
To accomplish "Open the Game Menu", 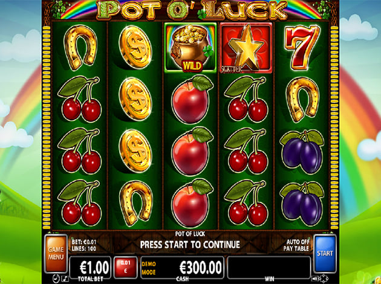I will 56,253.
